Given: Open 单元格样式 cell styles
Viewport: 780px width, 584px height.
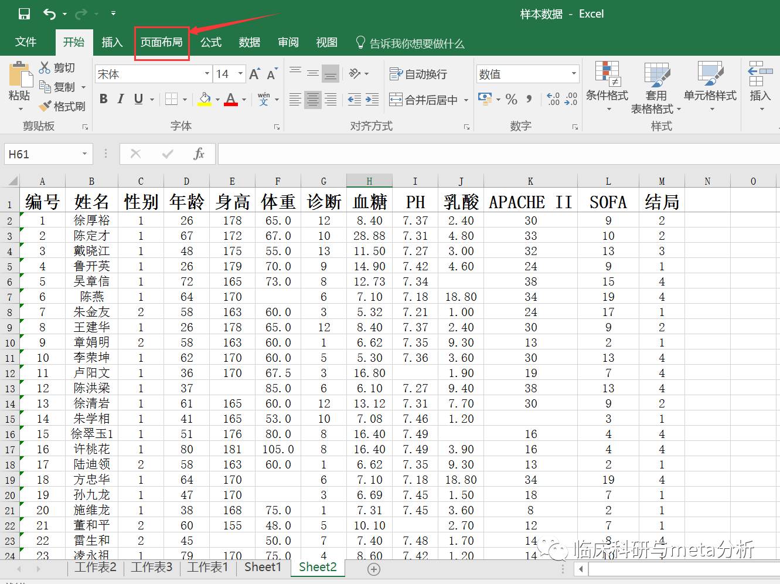Looking at the screenshot, I should pos(710,86).
